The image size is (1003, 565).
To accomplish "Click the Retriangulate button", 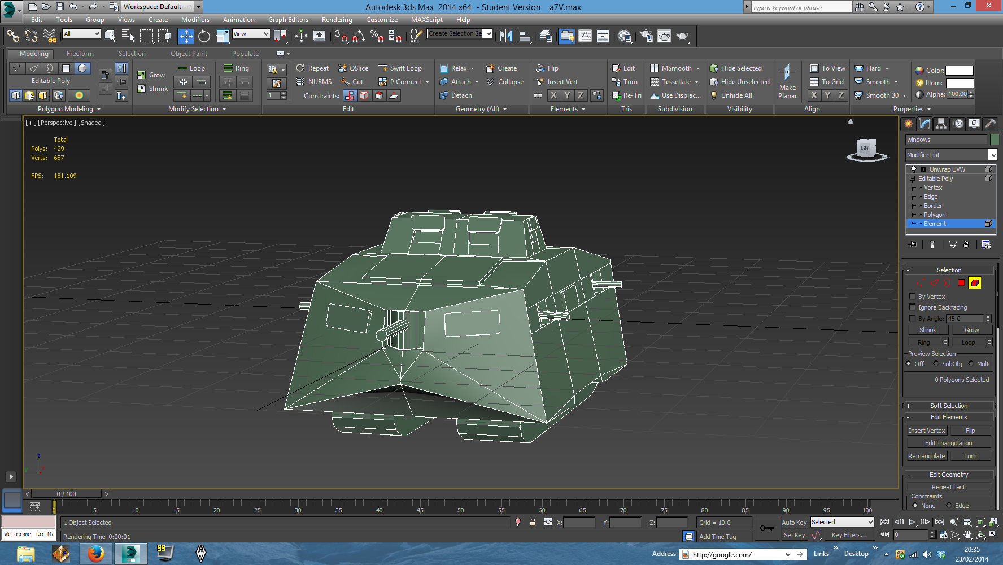I will [x=926, y=456].
